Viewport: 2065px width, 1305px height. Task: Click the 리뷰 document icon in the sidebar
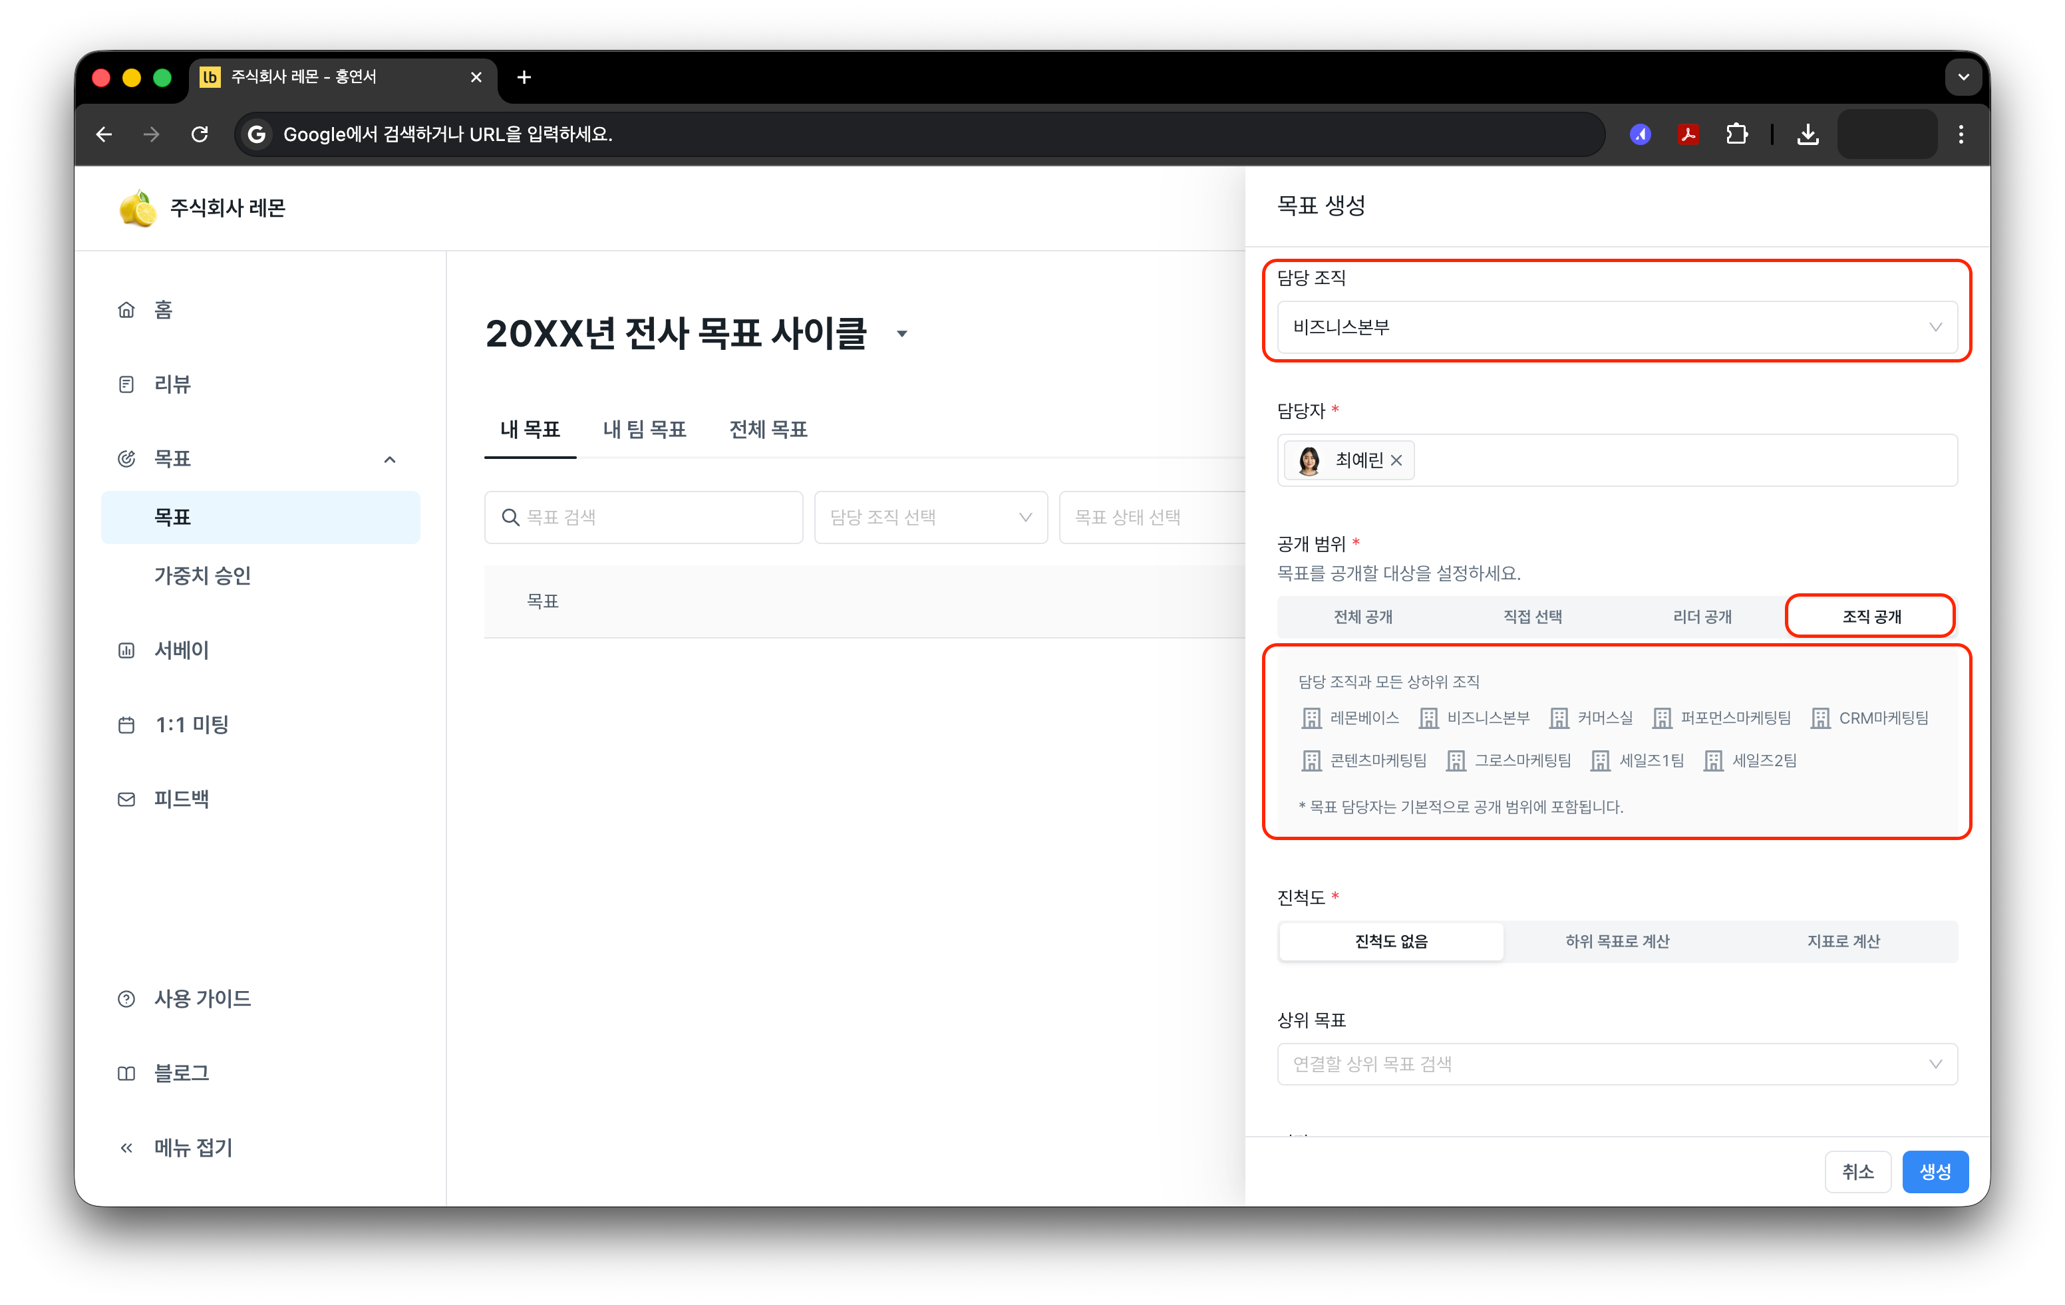click(x=126, y=384)
